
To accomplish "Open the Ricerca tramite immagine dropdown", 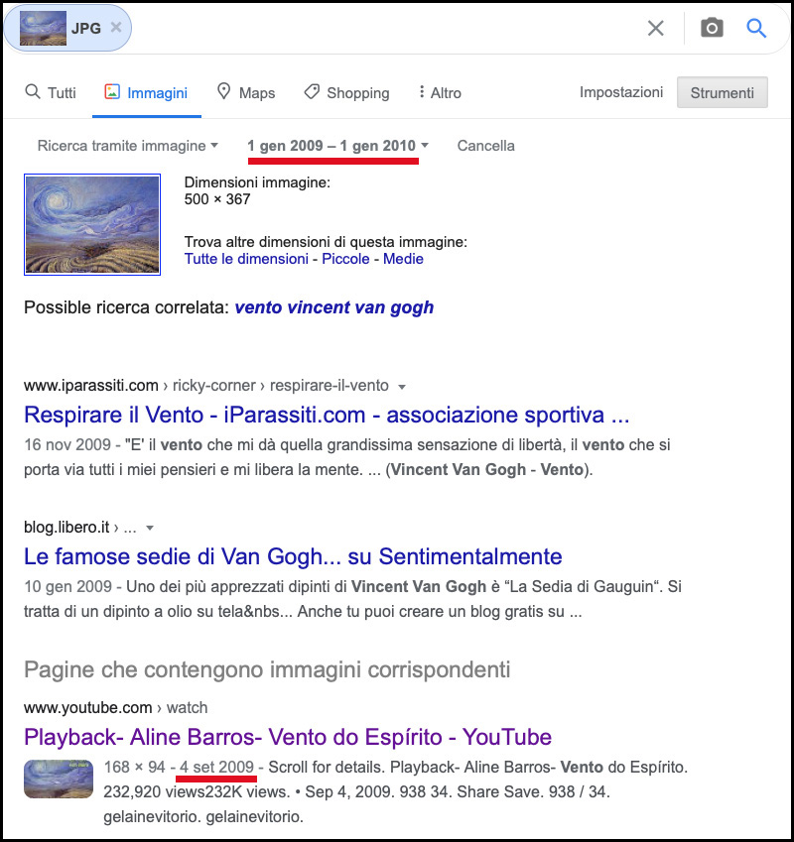I will (x=127, y=146).
